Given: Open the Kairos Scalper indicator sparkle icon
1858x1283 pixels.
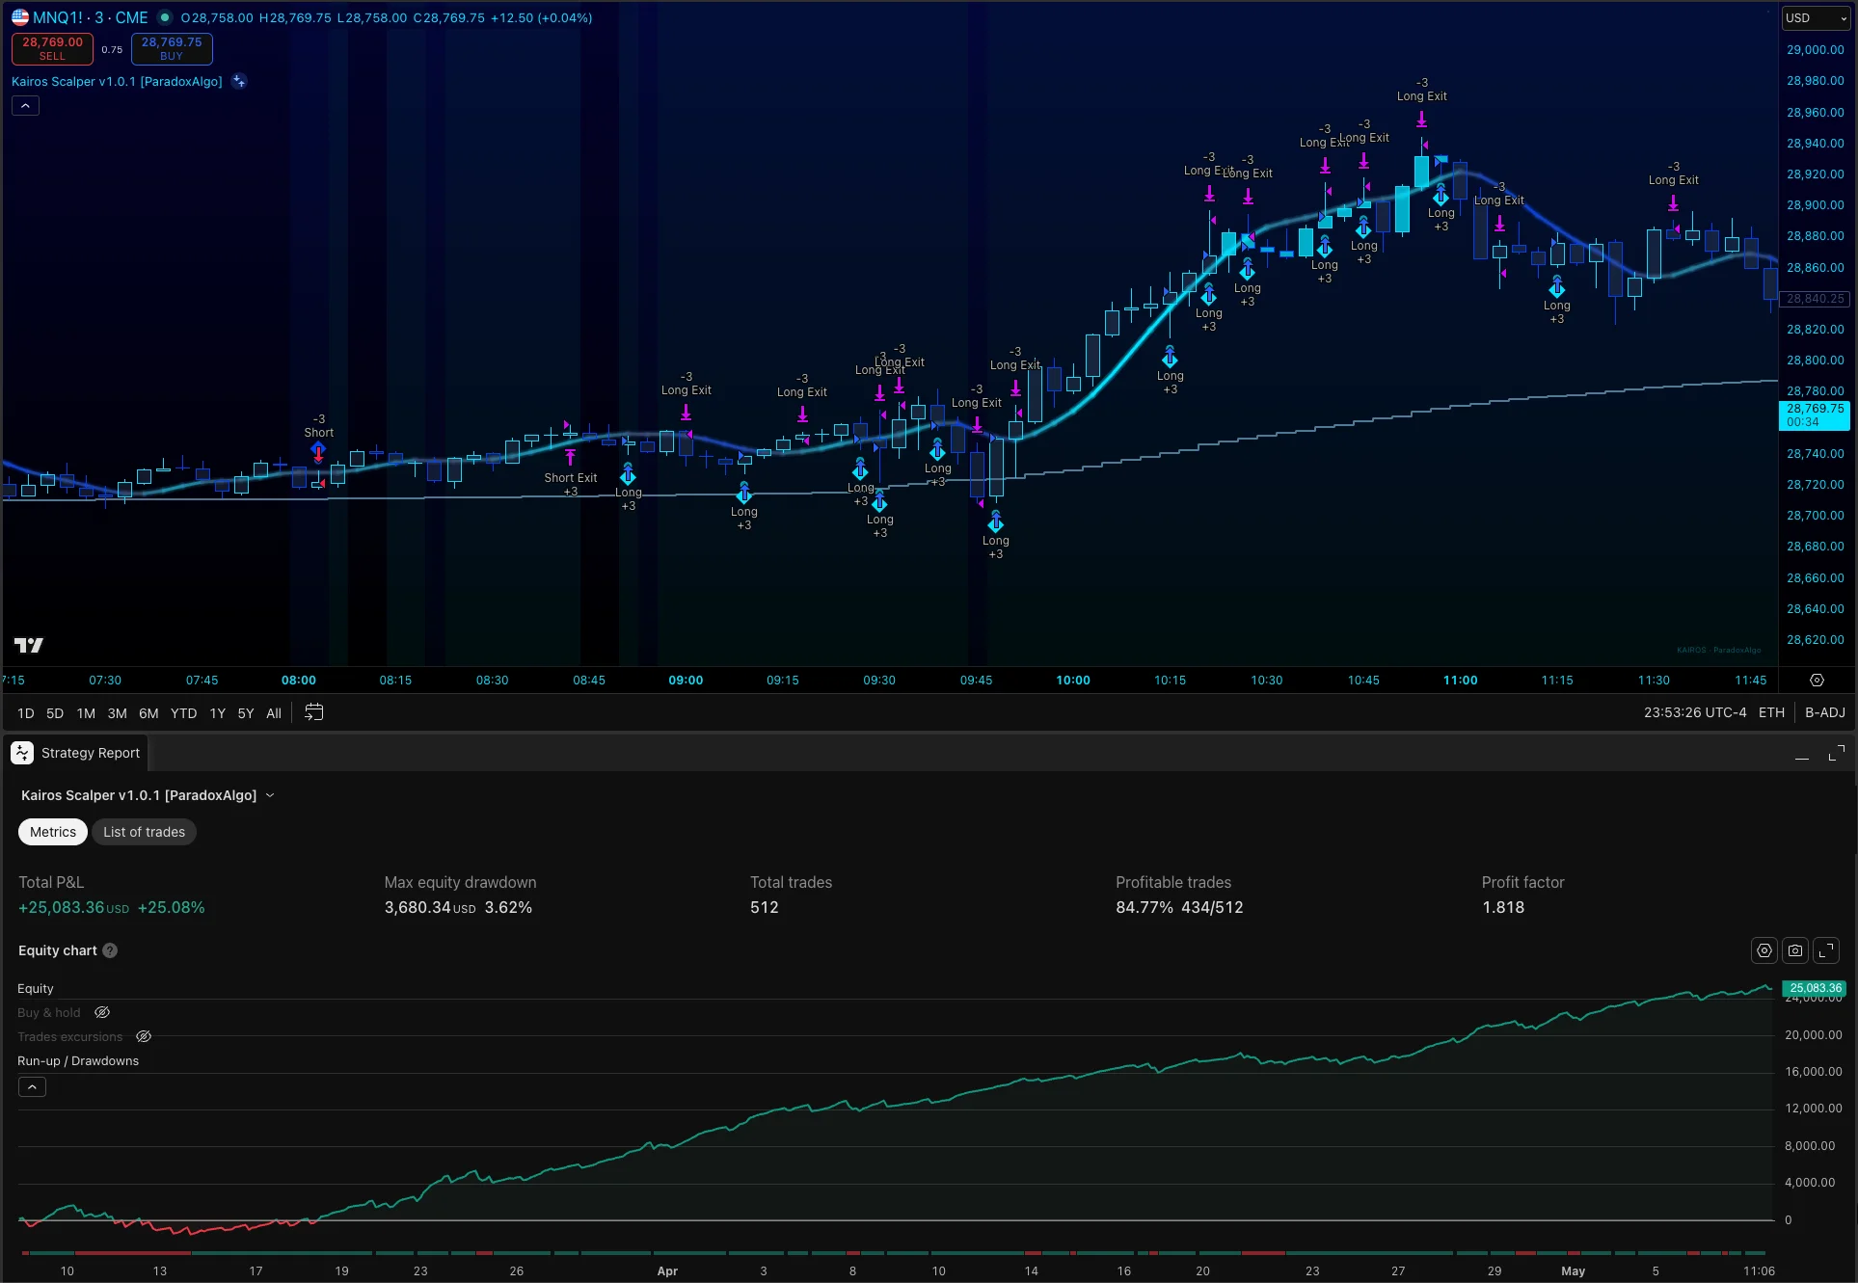Looking at the screenshot, I should click(239, 82).
